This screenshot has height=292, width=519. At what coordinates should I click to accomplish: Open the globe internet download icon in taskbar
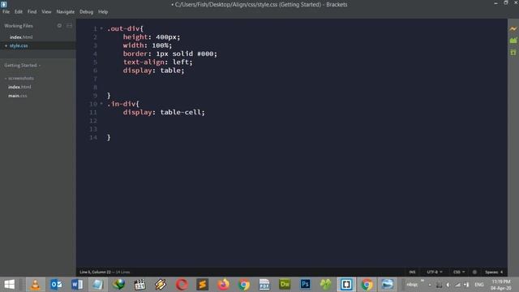pyautogui.click(x=119, y=285)
